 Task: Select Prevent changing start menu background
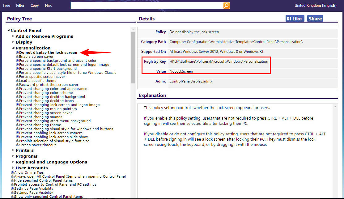[x=55, y=121]
